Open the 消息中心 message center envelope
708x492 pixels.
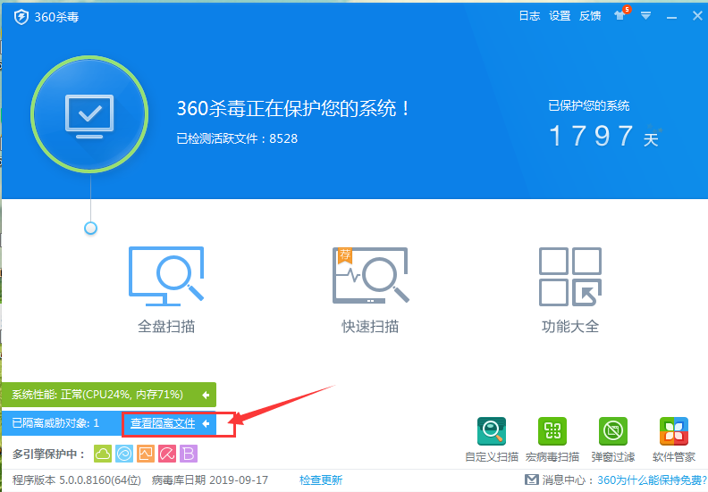[531, 480]
